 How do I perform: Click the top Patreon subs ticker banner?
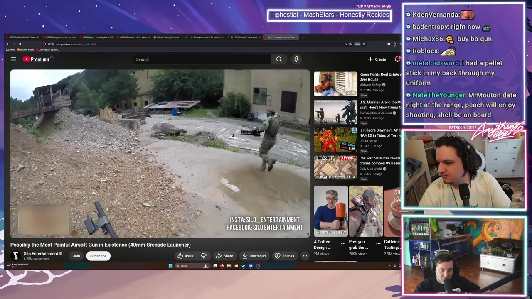pos(329,15)
